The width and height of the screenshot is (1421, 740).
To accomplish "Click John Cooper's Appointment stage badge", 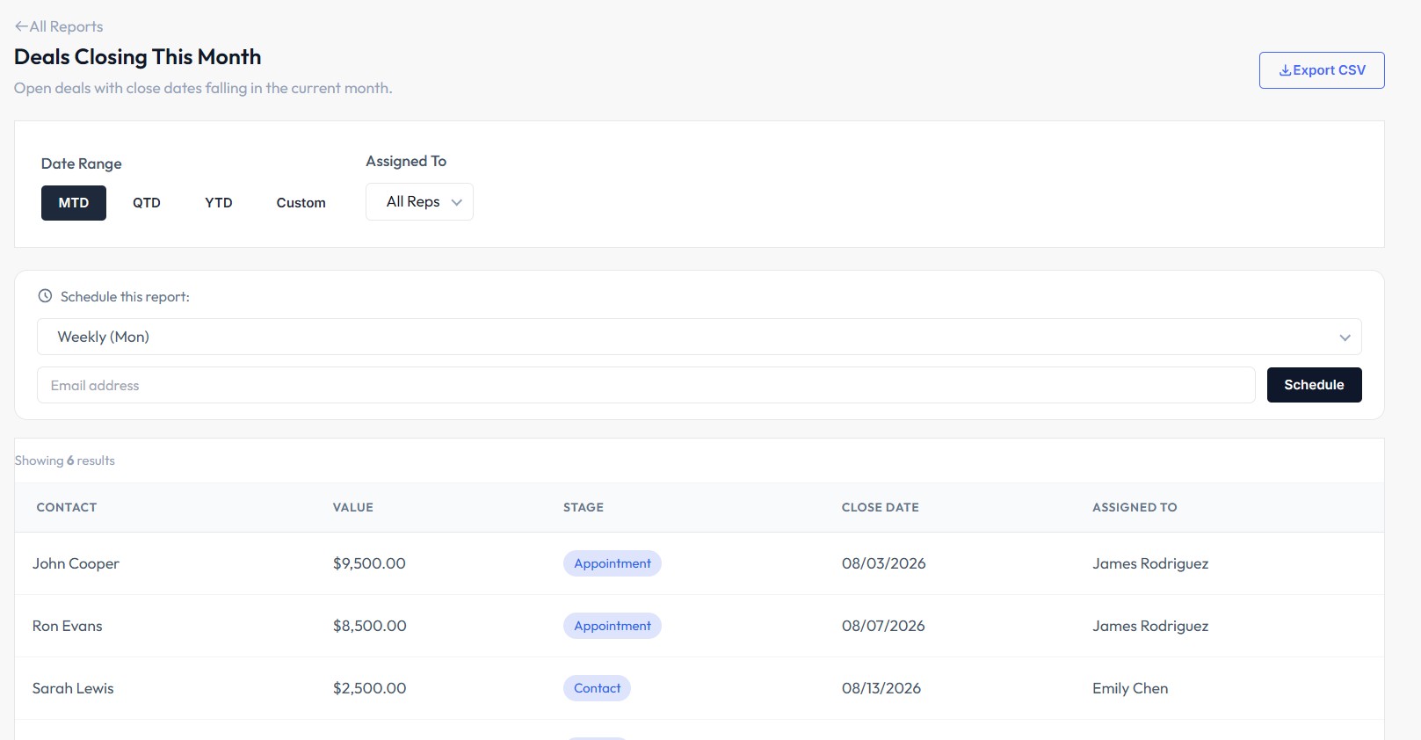I will [613, 563].
